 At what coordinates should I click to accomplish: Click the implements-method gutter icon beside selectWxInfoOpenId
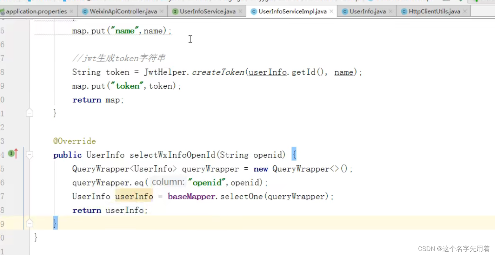pyautogui.click(x=13, y=154)
